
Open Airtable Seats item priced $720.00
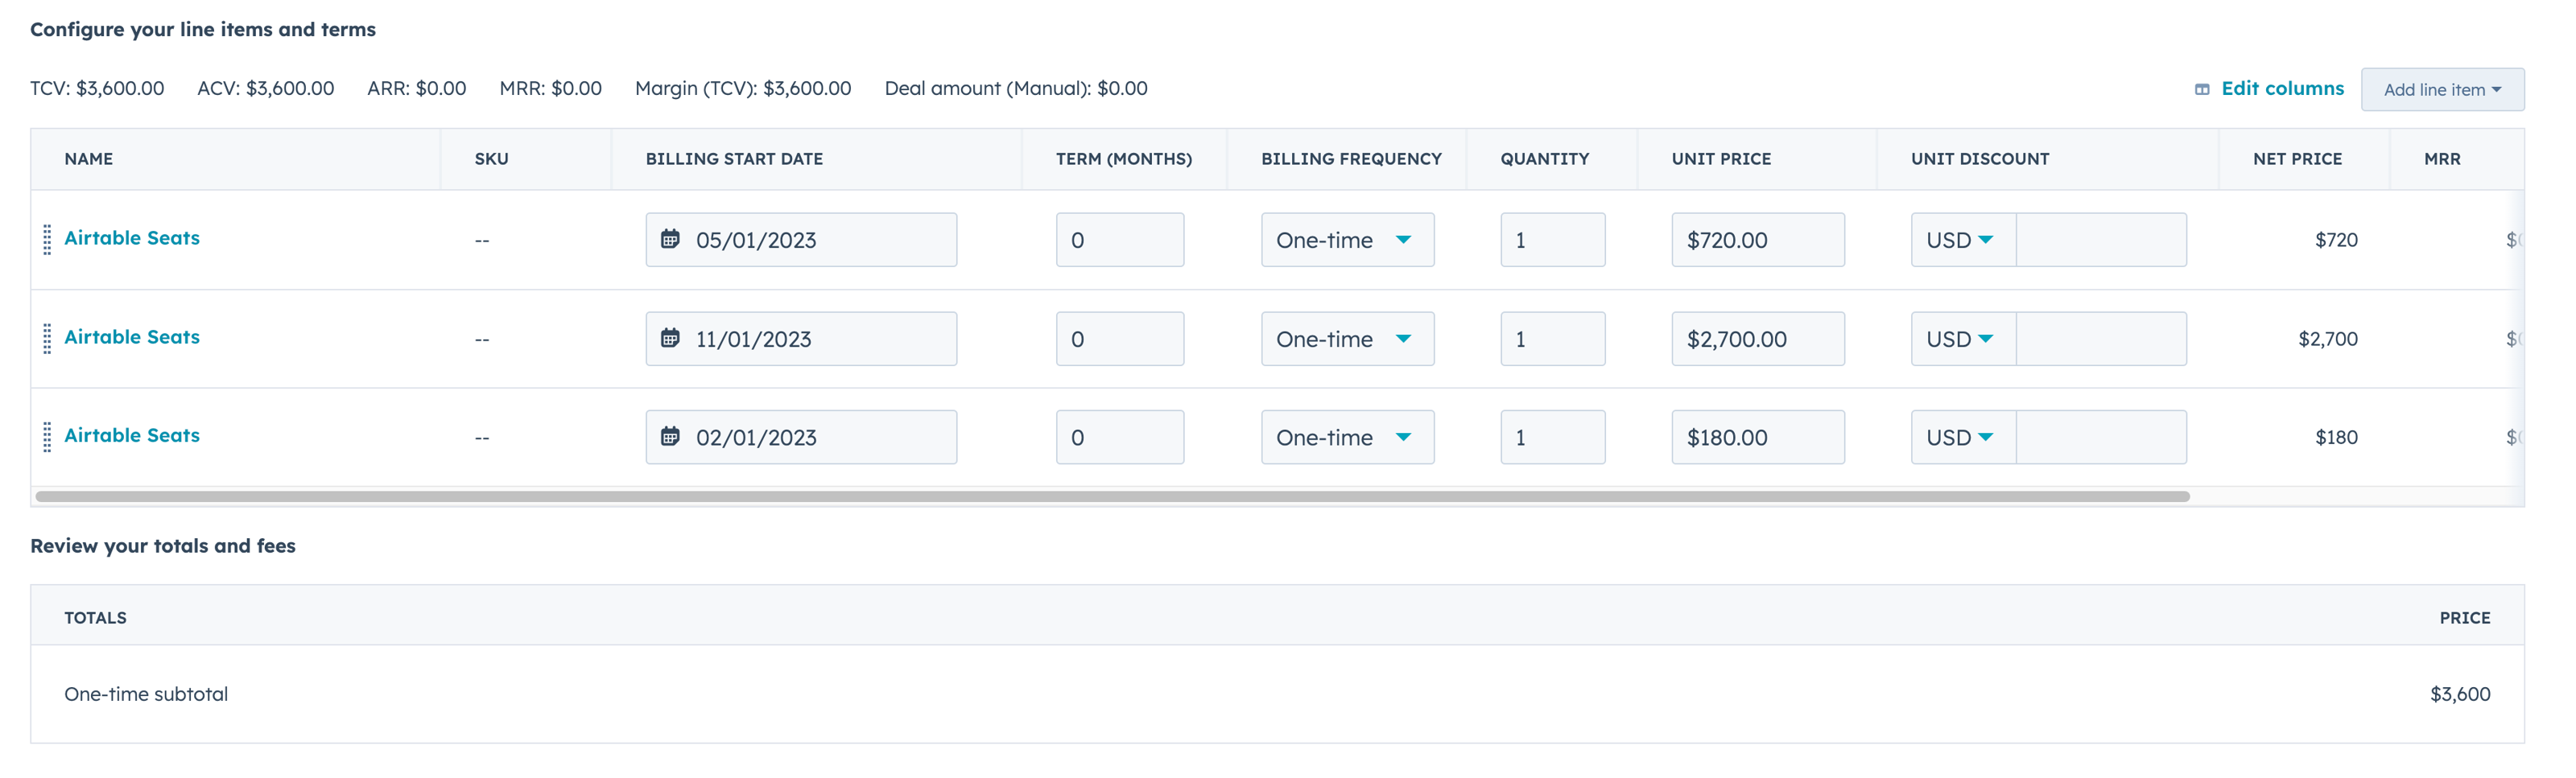click(132, 238)
